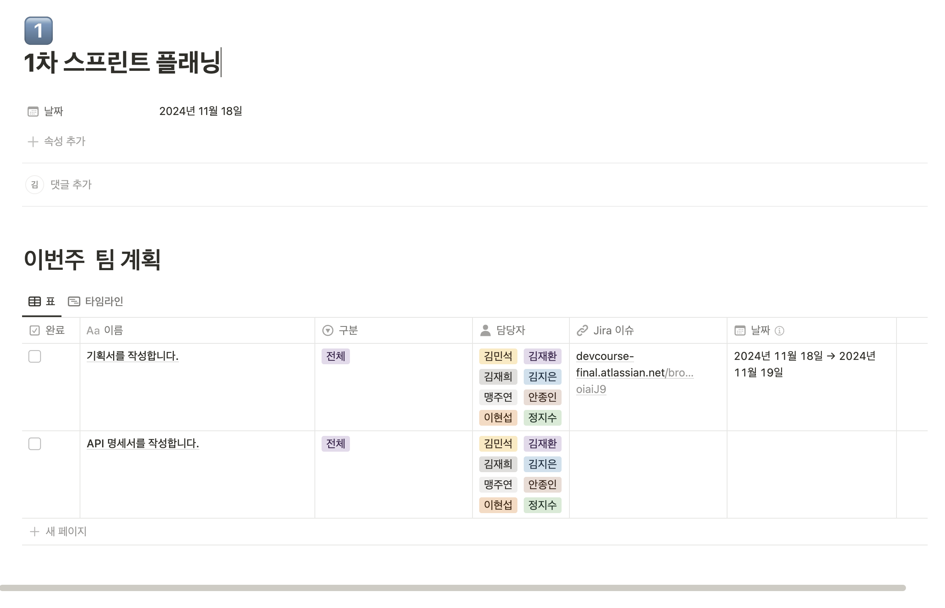Open 전체 select tag in API 명세서 row
Viewport: 945px width, 608px height.
[x=335, y=444]
